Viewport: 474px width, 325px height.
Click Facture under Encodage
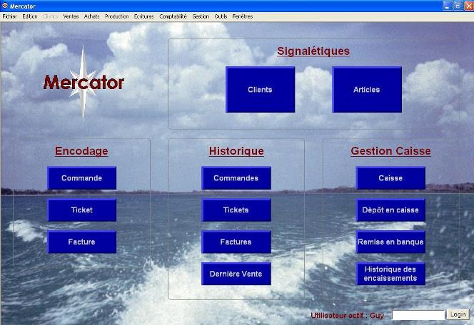pos(81,242)
